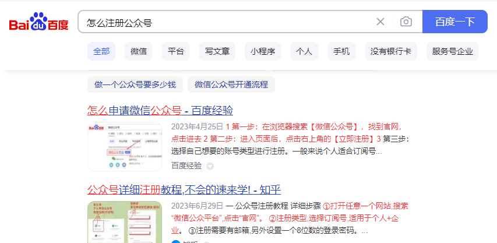Screen dimensions: 497x243
Task: Select the 手机 filter tab
Action: coord(341,51)
